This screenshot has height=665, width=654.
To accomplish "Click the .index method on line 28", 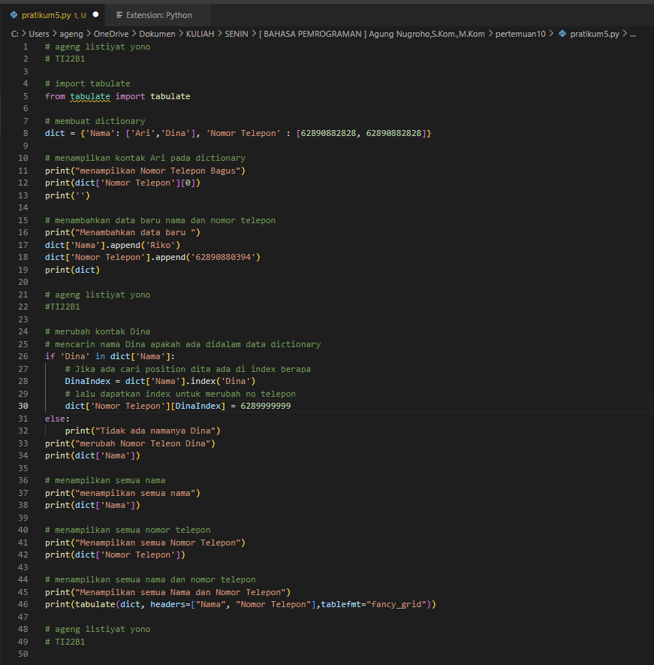I will point(201,381).
